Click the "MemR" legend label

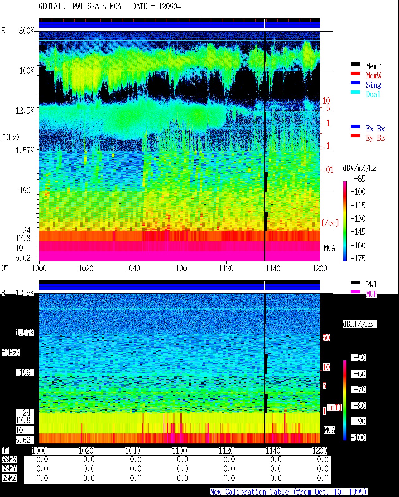click(373, 66)
